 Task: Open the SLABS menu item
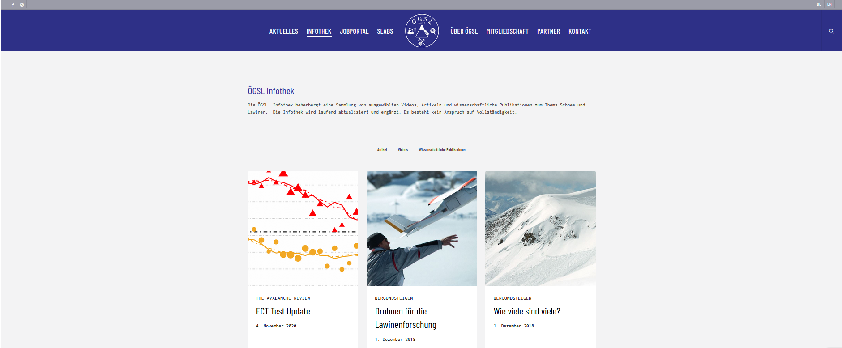pyautogui.click(x=385, y=31)
